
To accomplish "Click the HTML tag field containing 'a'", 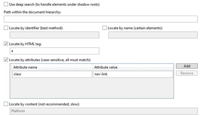I will pyautogui.click(x=54, y=51).
